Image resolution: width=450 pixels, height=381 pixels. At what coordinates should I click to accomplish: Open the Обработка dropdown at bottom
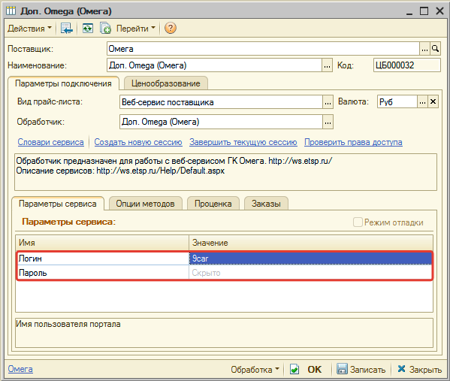[x=255, y=369]
